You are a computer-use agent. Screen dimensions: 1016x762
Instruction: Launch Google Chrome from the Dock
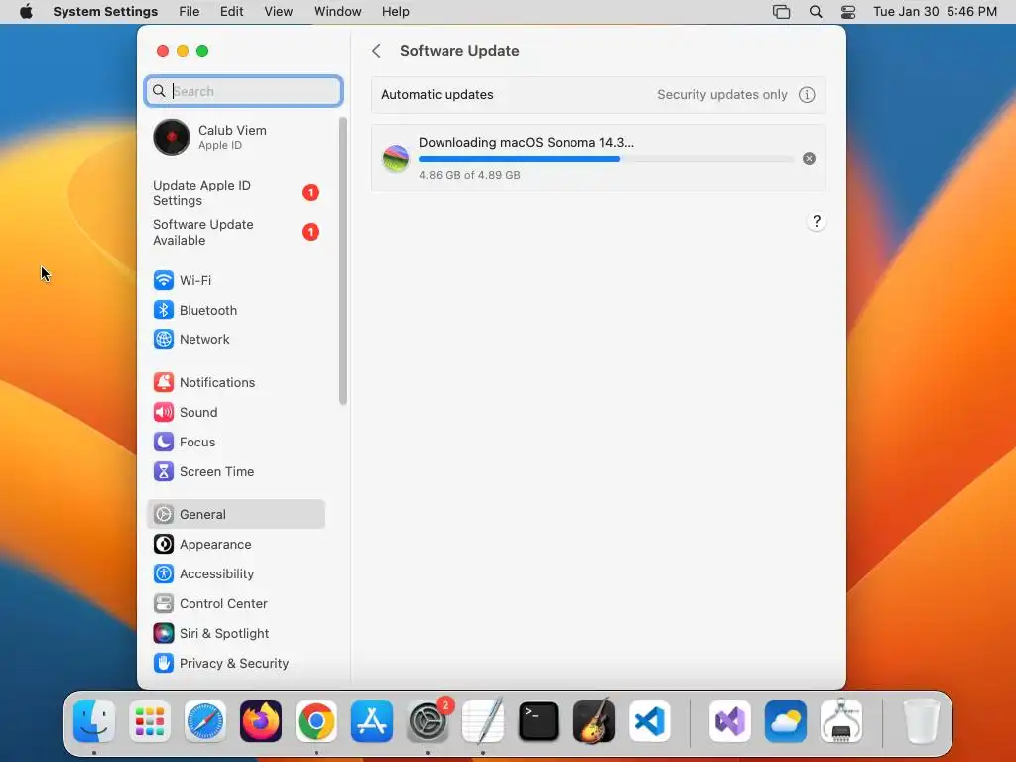[x=317, y=721]
